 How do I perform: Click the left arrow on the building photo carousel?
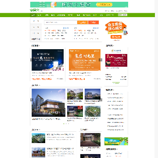click(x=32, y=100)
